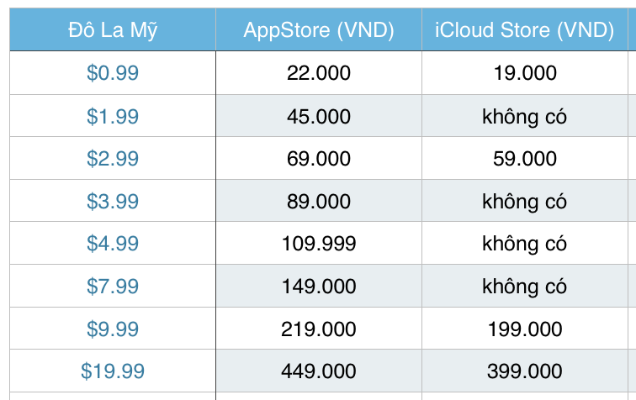Screen dimensions: 636x400
Task: Click the 449.000 AppStore price cell
Action: tap(319, 371)
